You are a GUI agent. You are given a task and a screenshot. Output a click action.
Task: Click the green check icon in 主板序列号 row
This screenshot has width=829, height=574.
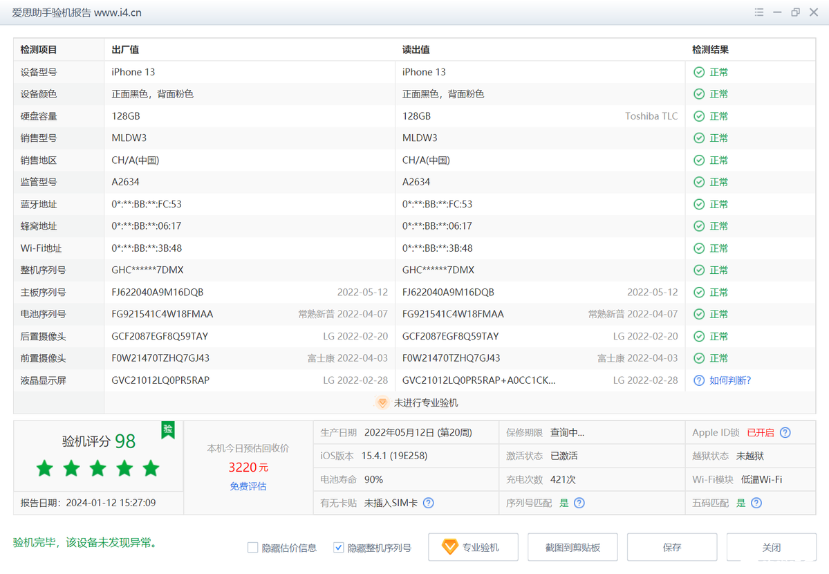[699, 293]
